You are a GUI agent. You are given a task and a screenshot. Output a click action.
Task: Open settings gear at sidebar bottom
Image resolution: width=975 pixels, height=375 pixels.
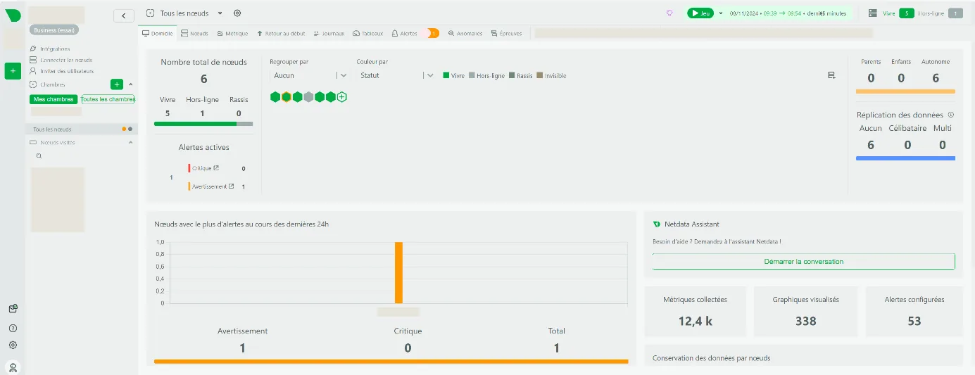tap(13, 345)
